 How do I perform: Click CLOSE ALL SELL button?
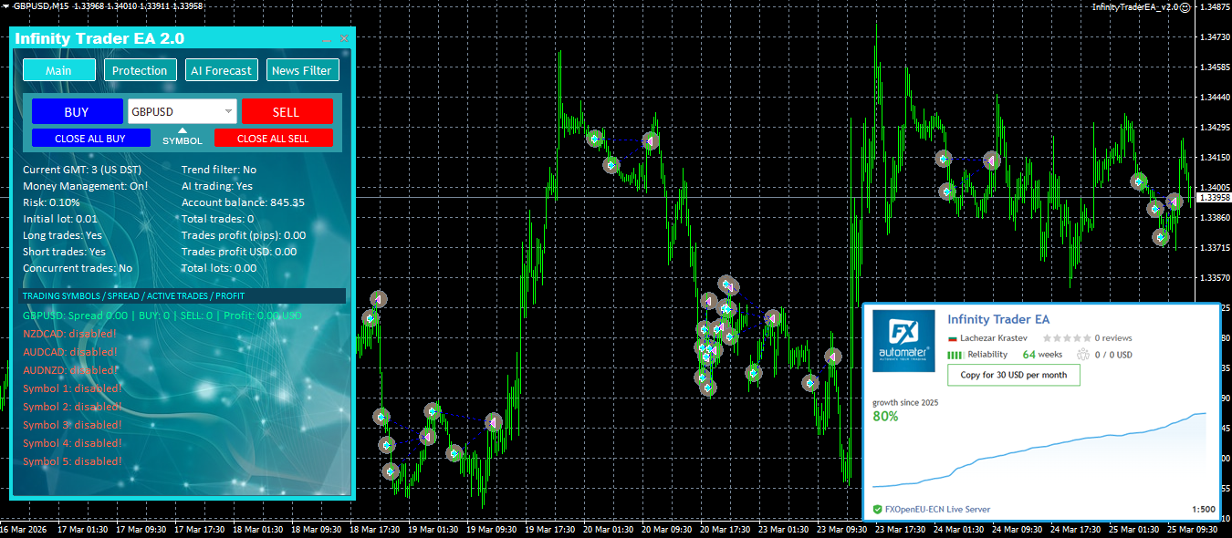[273, 139]
